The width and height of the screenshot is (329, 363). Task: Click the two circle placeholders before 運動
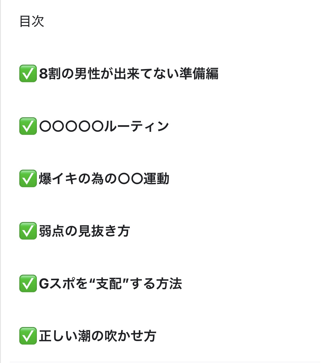pyautogui.click(x=130, y=178)
